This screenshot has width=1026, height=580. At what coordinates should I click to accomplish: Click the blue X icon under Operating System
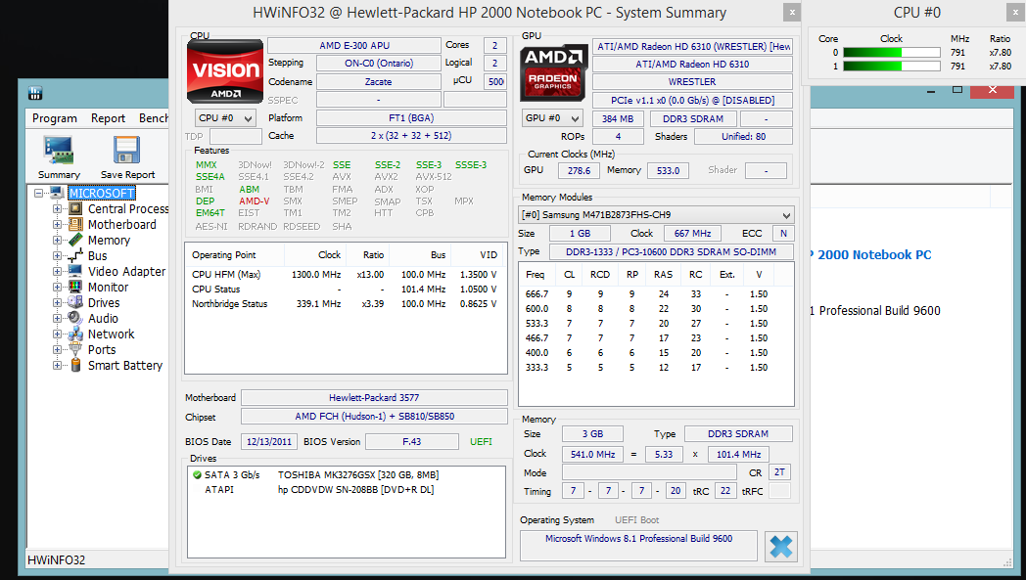click(780, 546)
